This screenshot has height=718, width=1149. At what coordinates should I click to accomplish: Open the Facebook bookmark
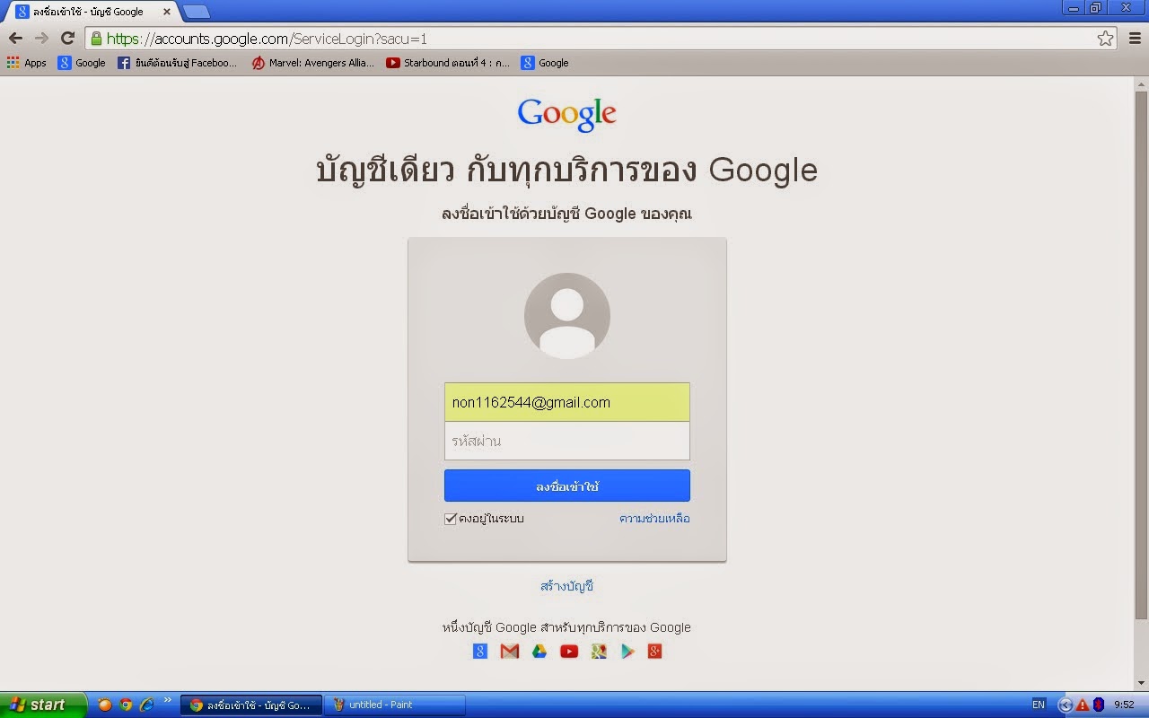point(178,63)
